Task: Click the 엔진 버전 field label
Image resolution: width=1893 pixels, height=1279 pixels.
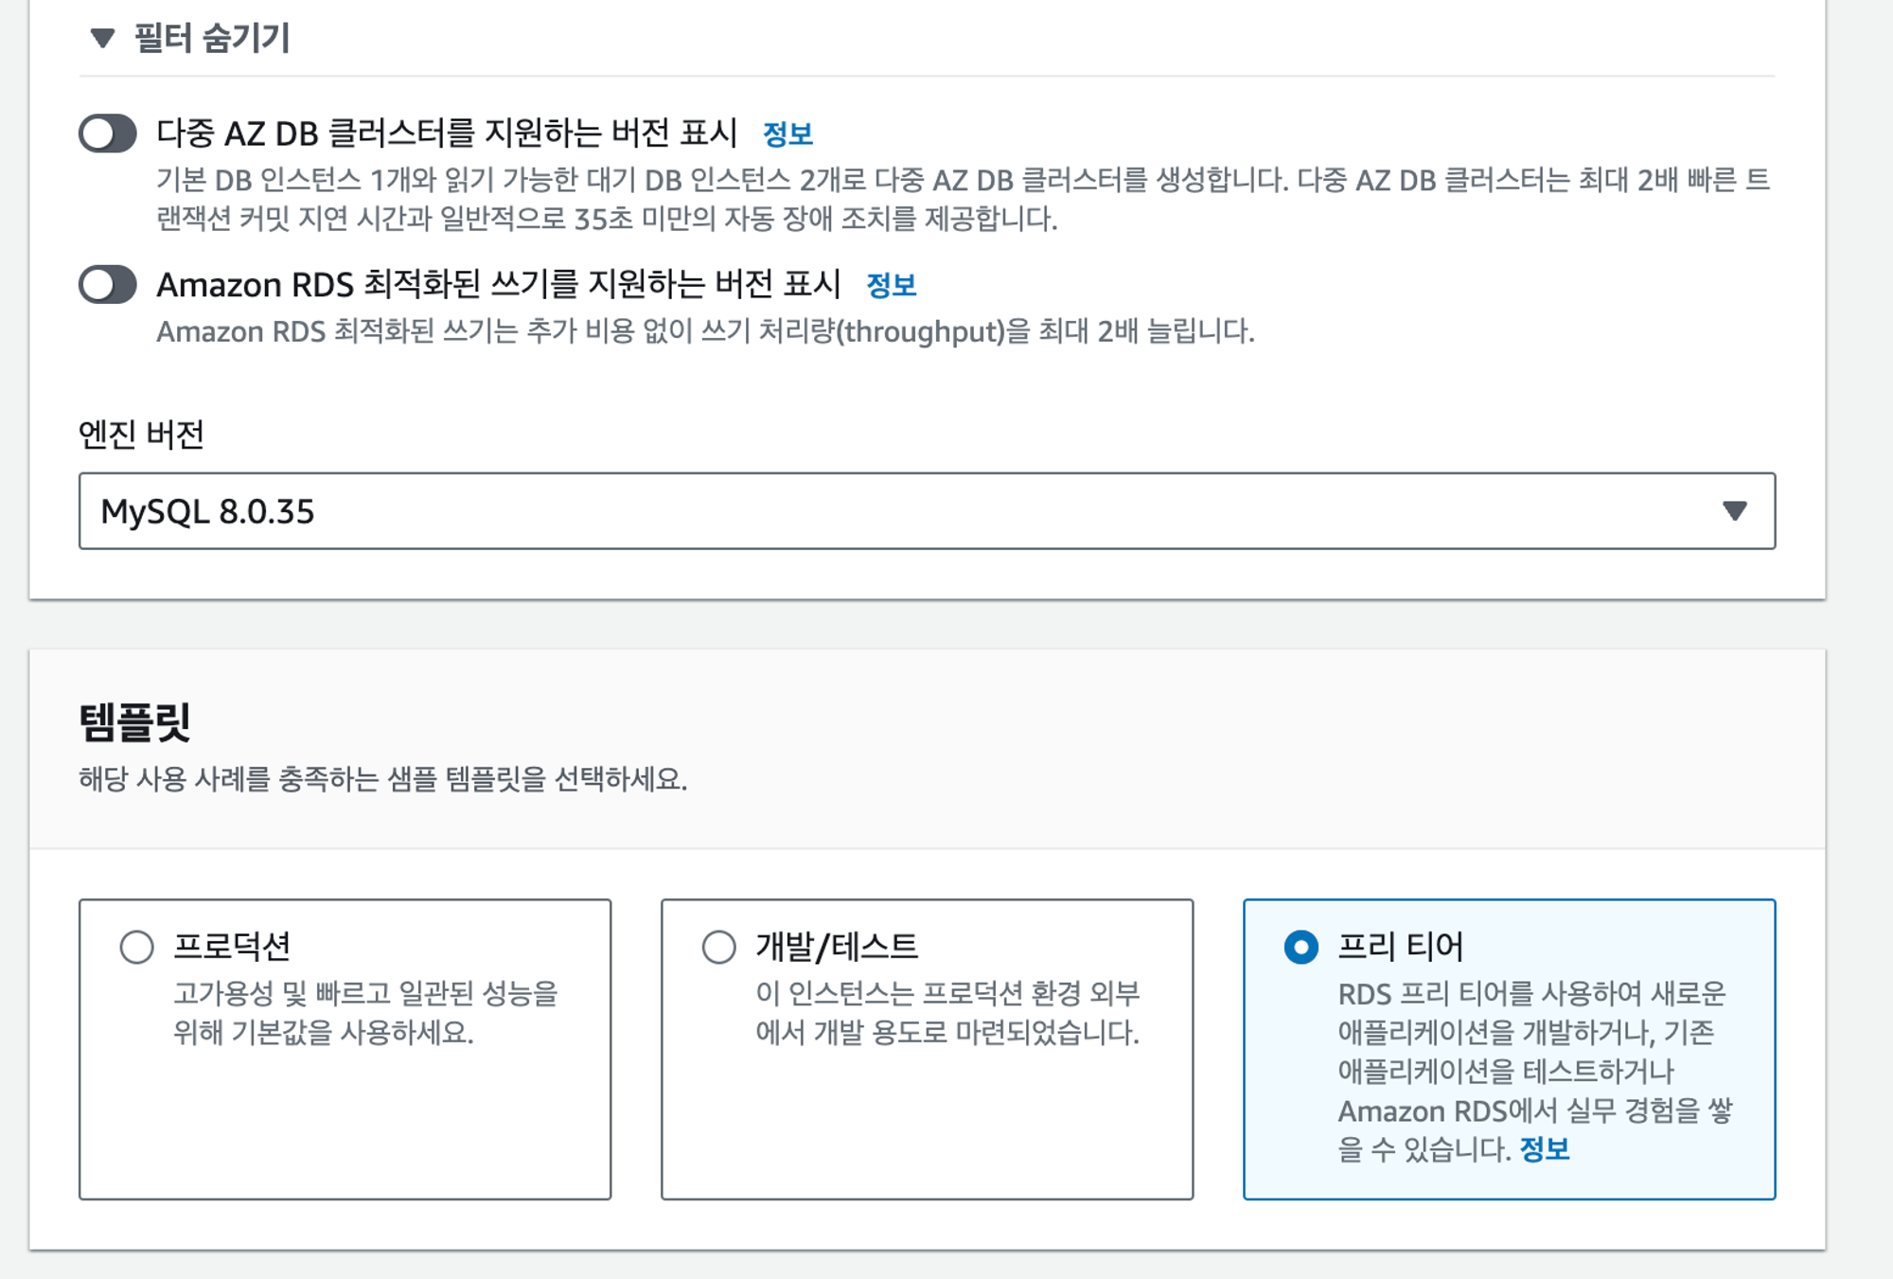Action: 141,435
